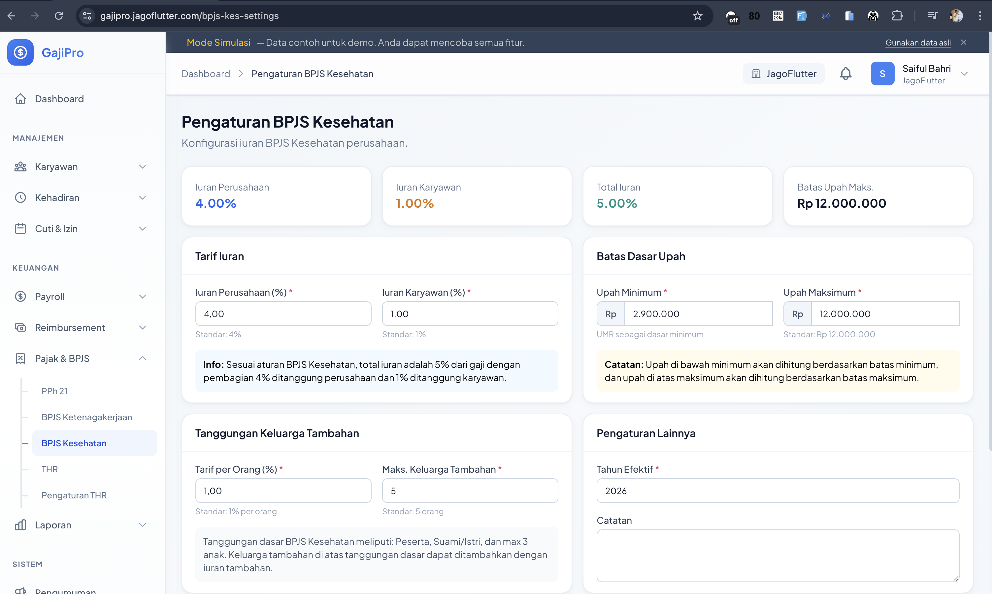Click the browser back arrow
The image size is (992, 594).
(x=11, y=15)
